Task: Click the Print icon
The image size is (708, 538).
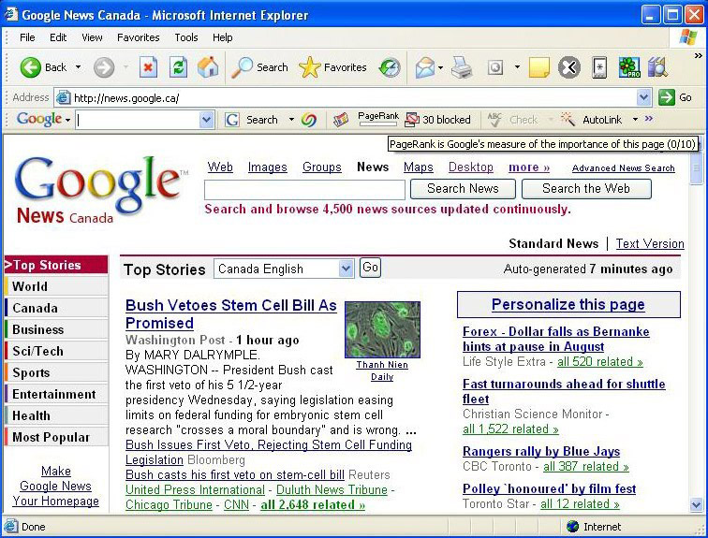Action: click(462, 67)
